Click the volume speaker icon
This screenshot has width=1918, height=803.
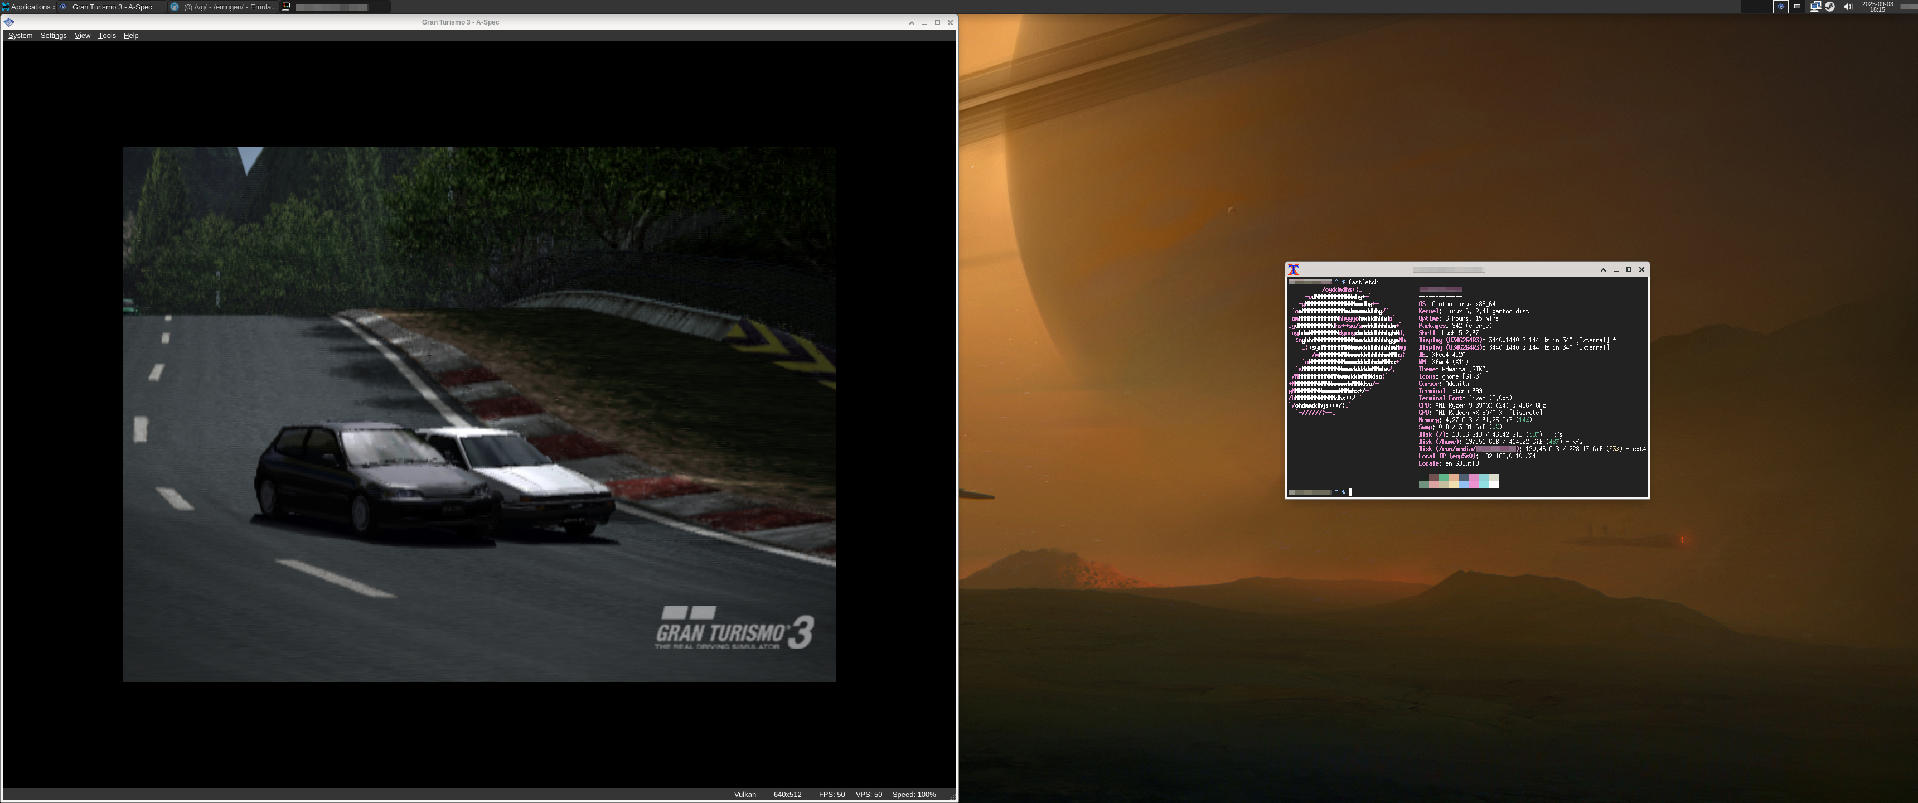pos(1848,7)
